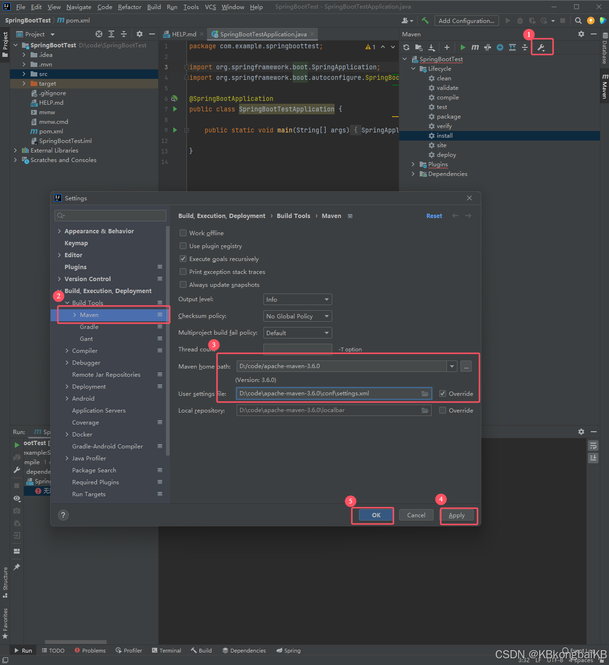Expand Appearance & Behavior settings node
Image resolution: width=609 pixels, height=665 pixels.
click(59, 231)
